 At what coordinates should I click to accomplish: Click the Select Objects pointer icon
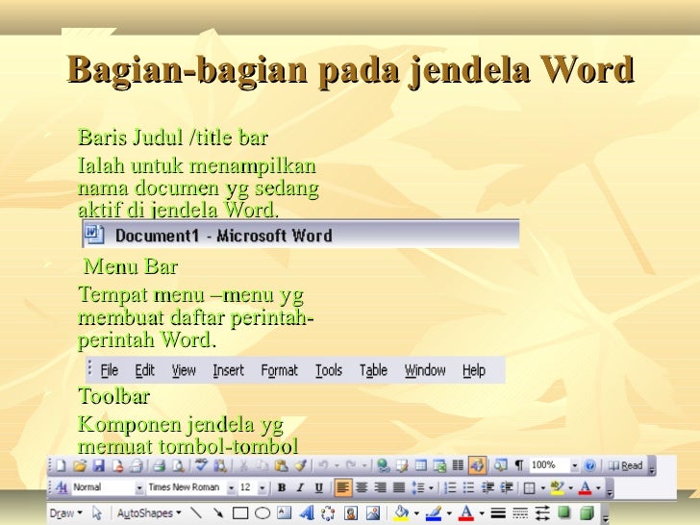pyautogui.click(x=96, y=512)
